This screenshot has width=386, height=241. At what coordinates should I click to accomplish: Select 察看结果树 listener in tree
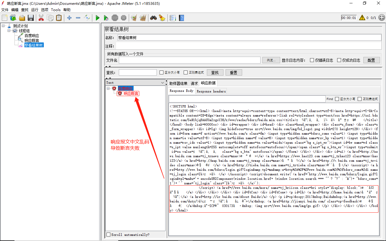click(34, 45)
